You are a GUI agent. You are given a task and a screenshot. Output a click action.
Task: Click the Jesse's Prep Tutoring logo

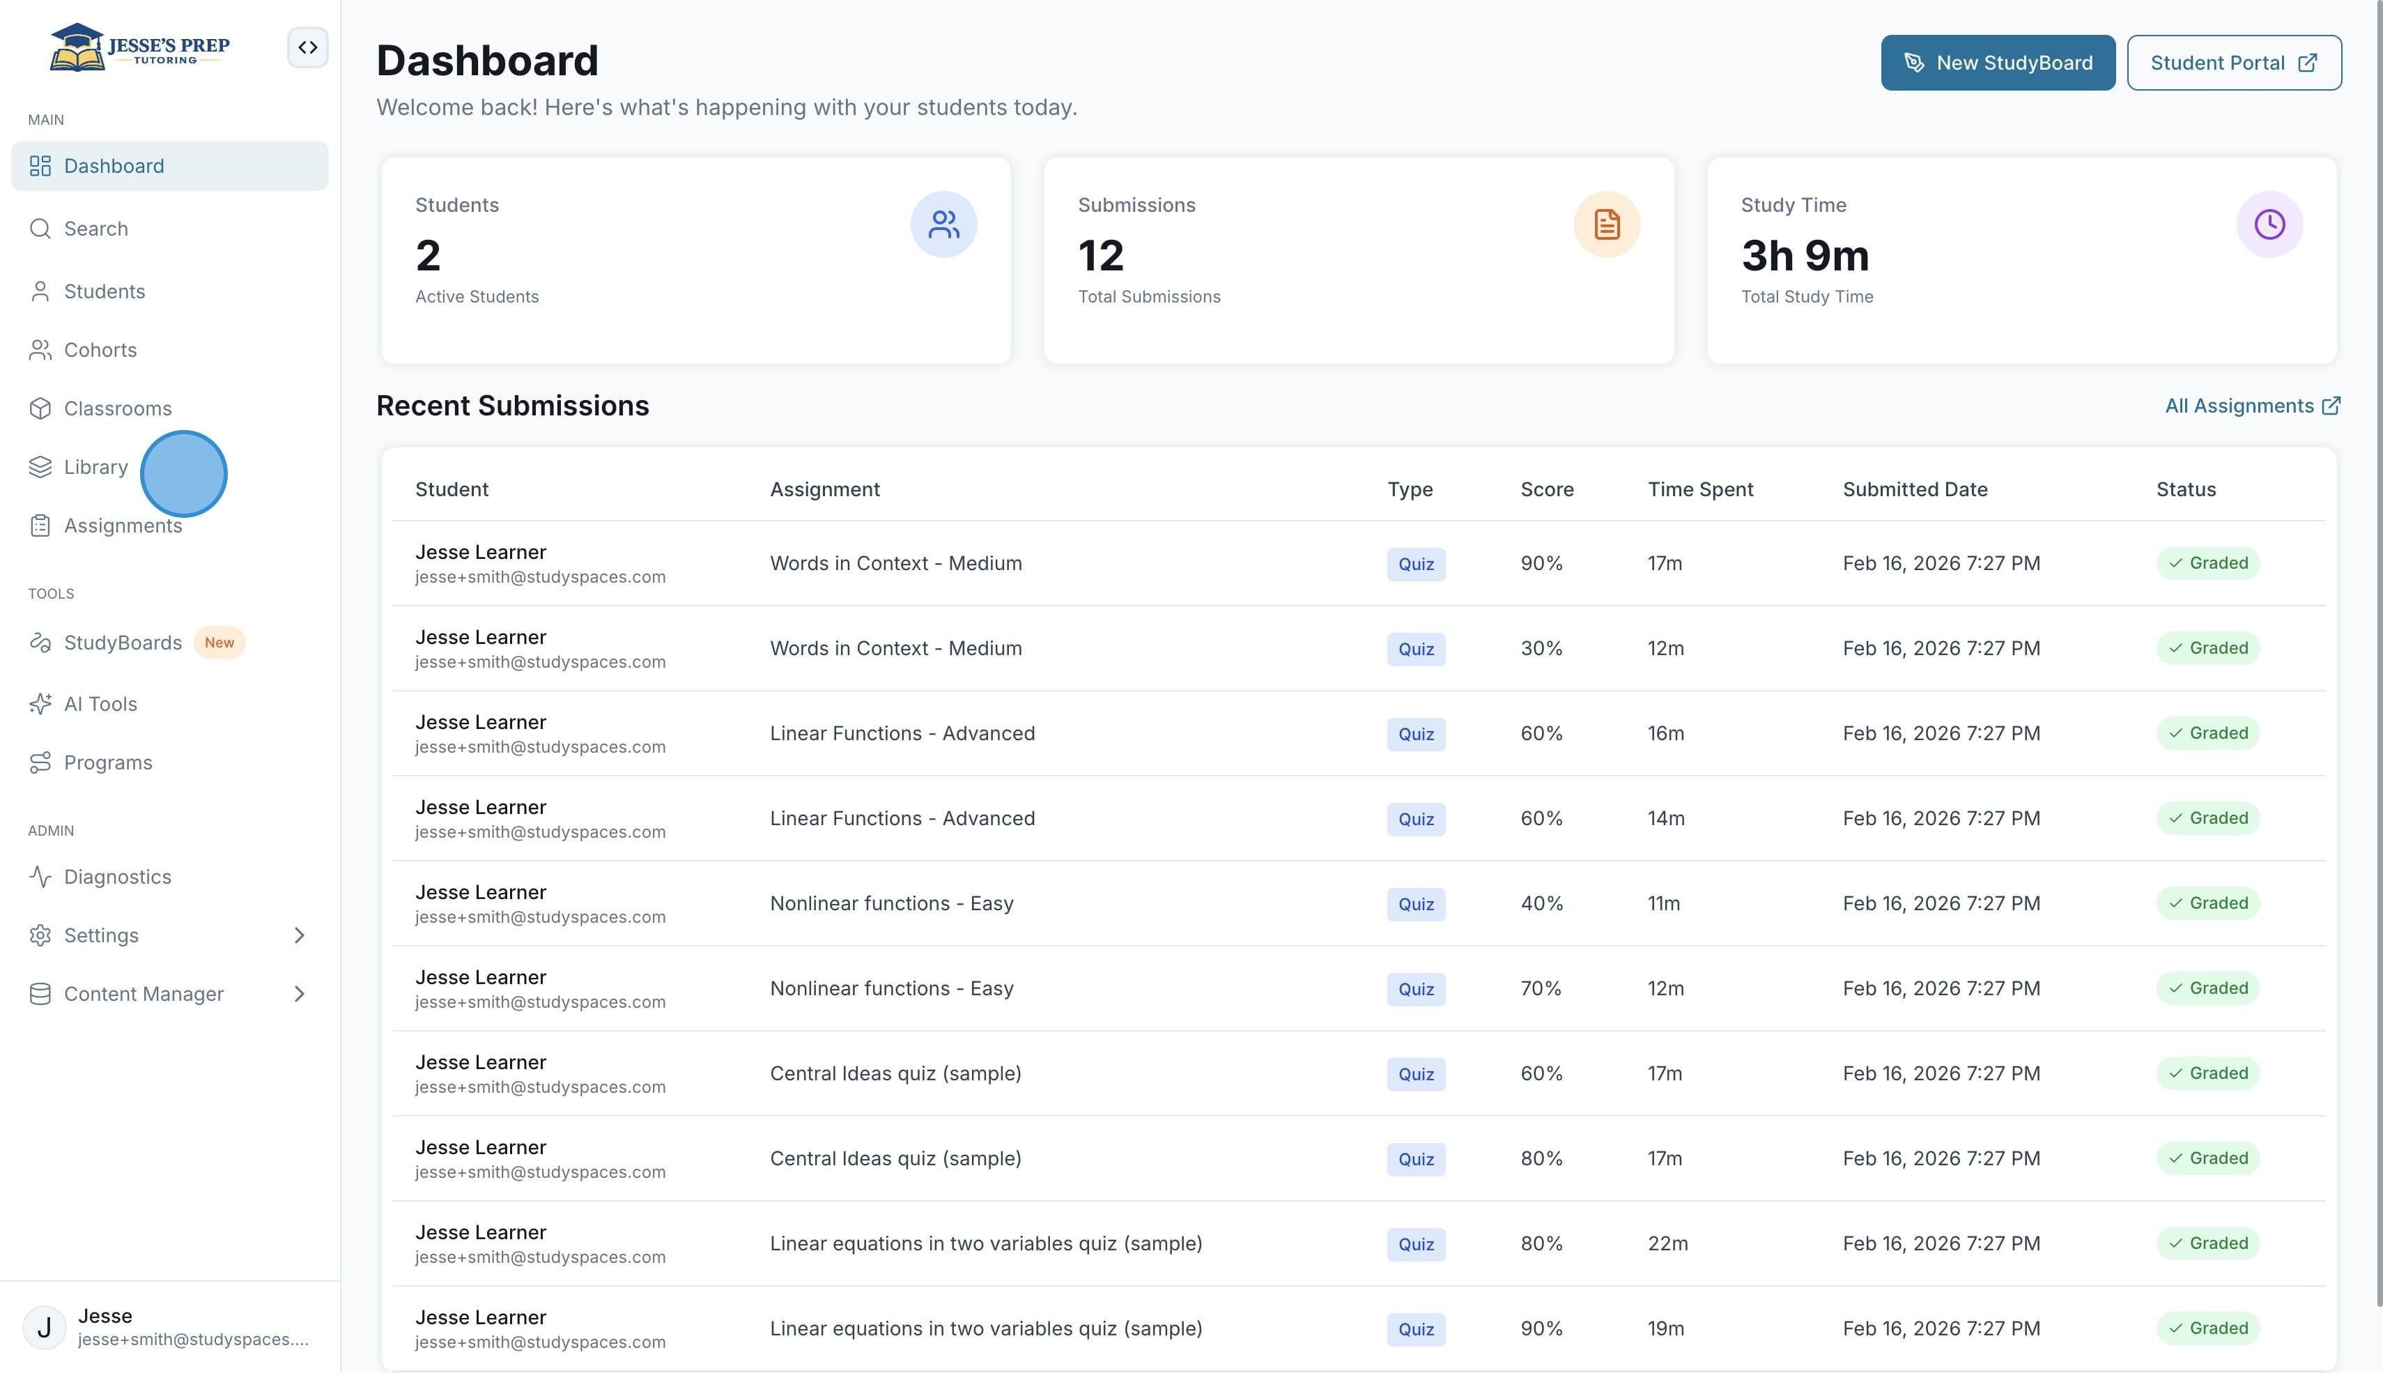pyautogui.click(x=139, y=47)
